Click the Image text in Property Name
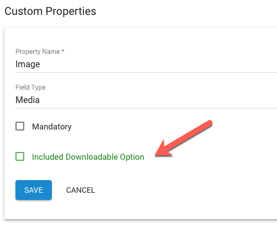 tap(28, 64)
